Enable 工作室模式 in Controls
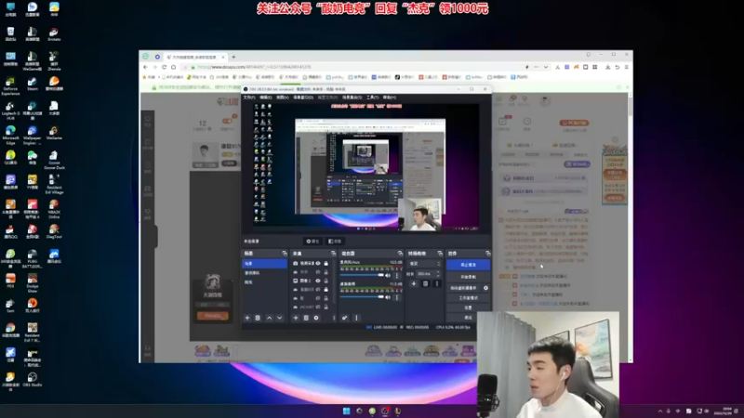744x418 pixels. [468, 298]
